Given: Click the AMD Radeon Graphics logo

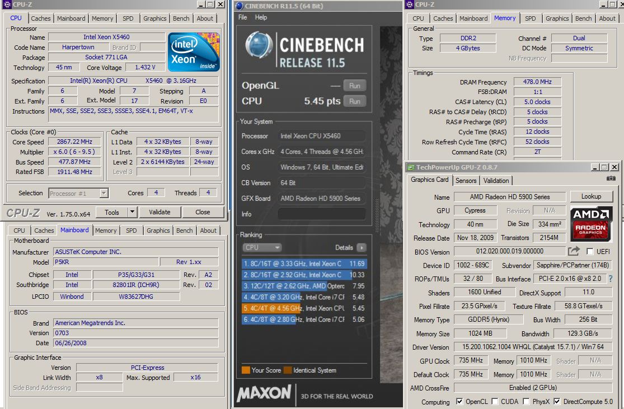Looking at the screenshot, I should [x=591, y=223].
